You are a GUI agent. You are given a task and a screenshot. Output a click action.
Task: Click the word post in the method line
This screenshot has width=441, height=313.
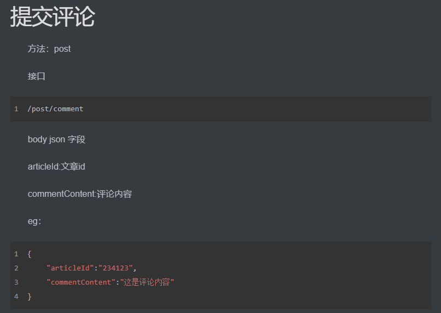point(62,49)
